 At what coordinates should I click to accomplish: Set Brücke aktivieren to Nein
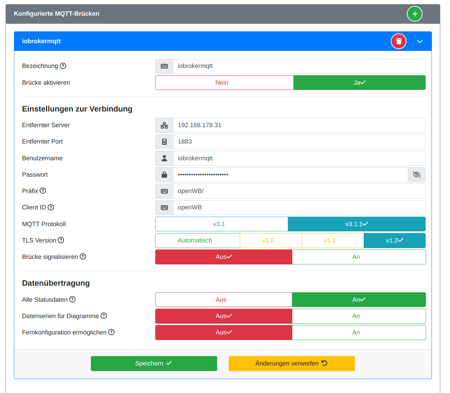224,83
